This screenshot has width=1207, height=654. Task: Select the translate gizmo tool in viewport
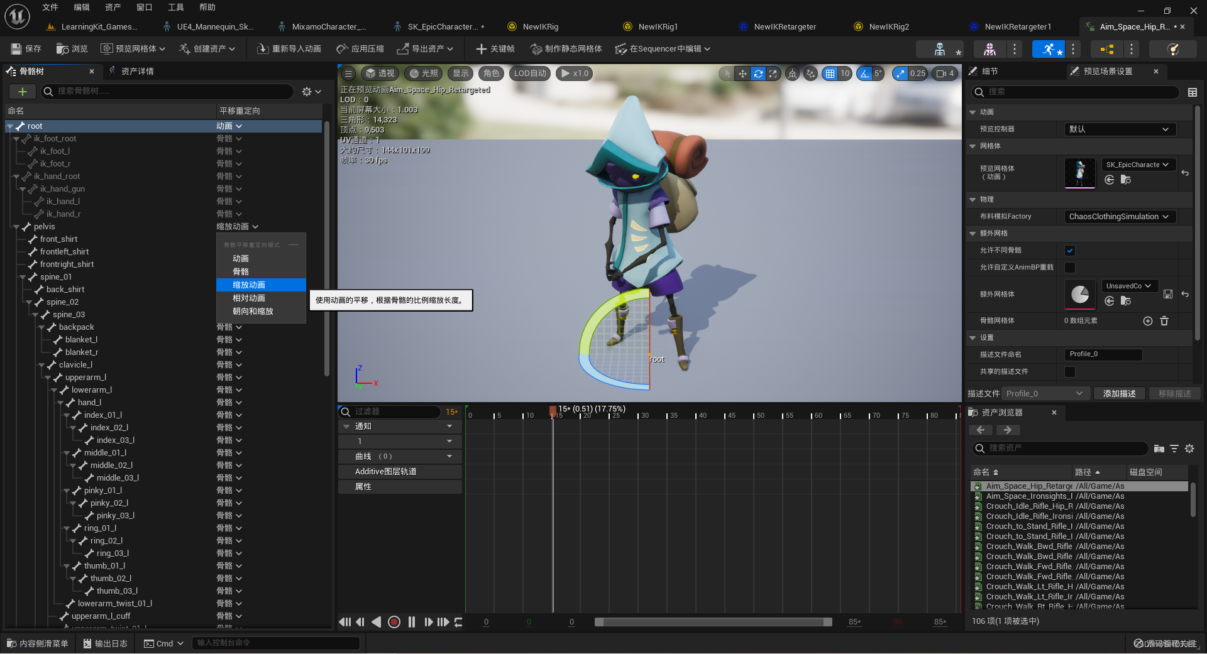click(742, 74)
